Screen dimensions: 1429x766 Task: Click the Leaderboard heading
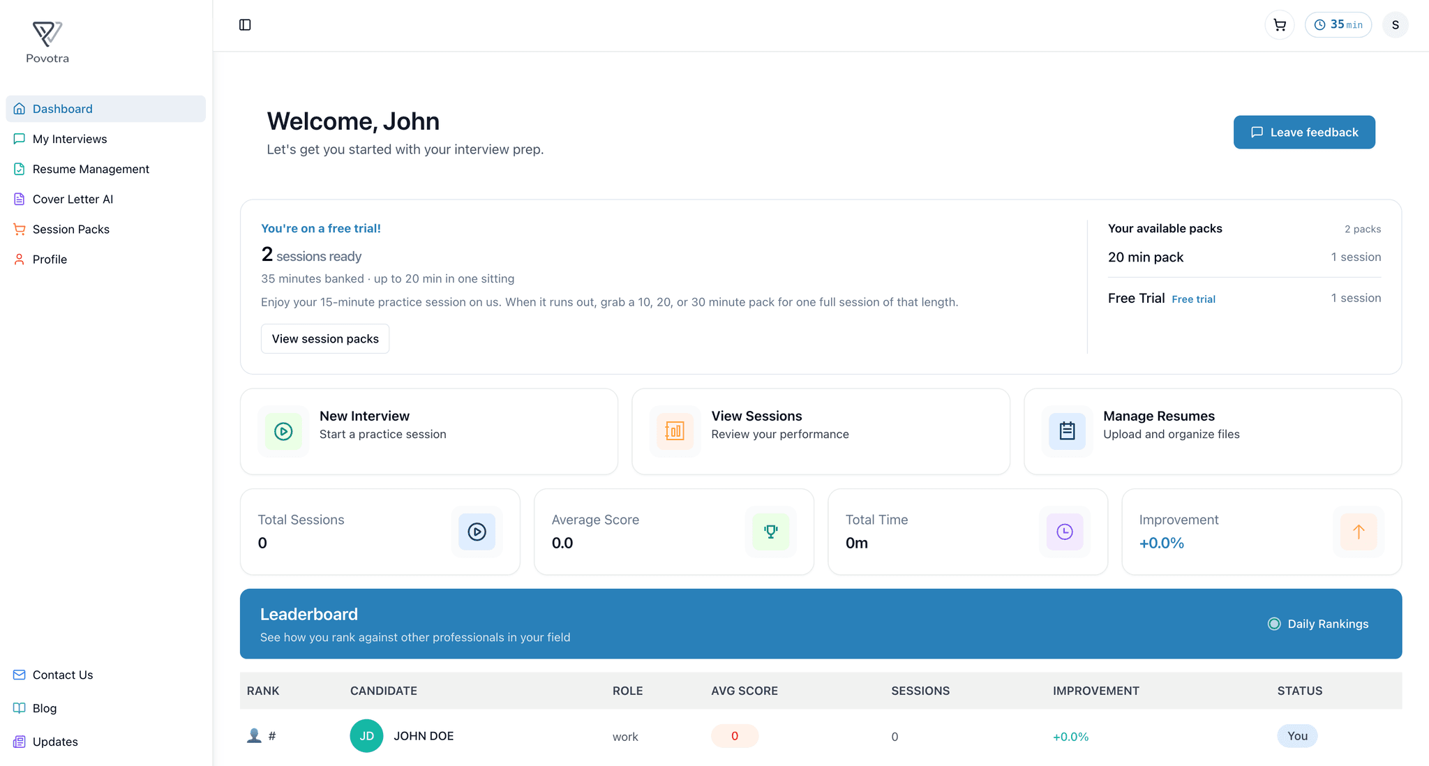coord(309,614)
